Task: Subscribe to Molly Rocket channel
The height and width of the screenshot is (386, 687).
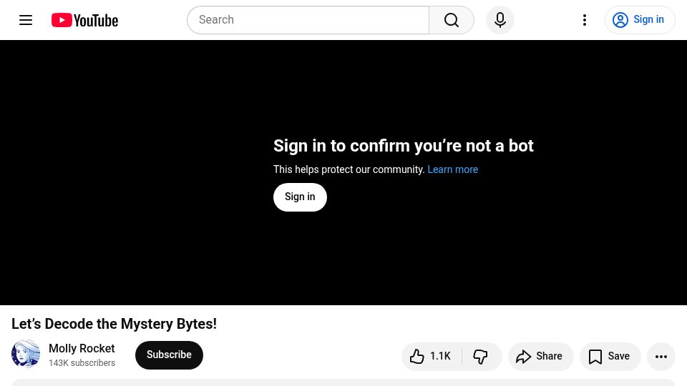Action: 169,355
